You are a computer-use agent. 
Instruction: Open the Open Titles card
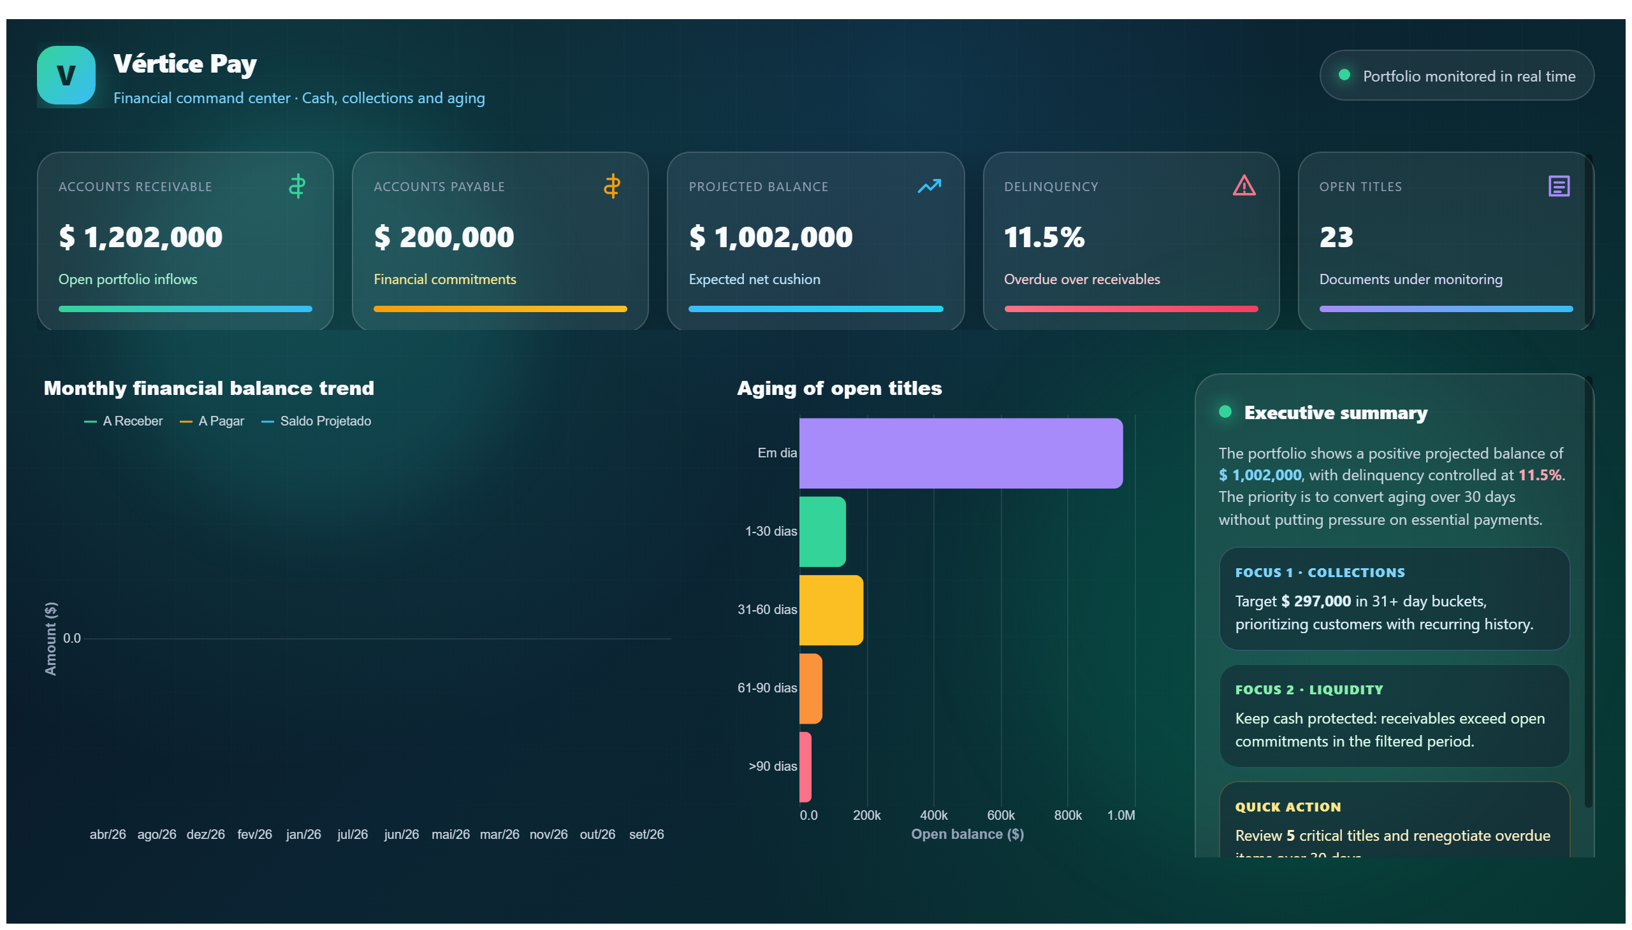(x=1445, y=241)
